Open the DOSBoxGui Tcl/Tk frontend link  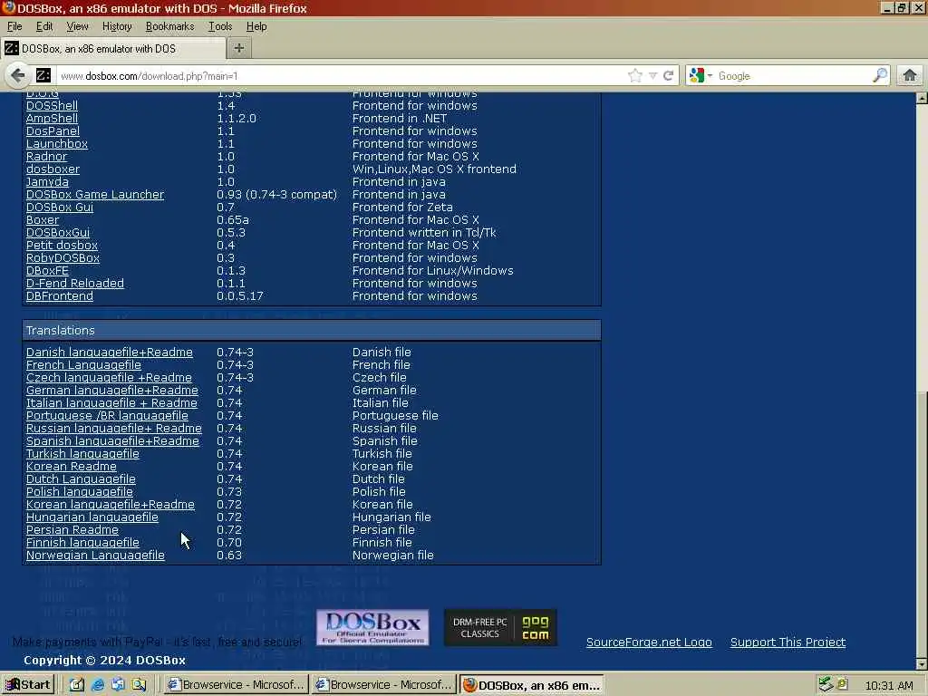(x=58, y=233)
